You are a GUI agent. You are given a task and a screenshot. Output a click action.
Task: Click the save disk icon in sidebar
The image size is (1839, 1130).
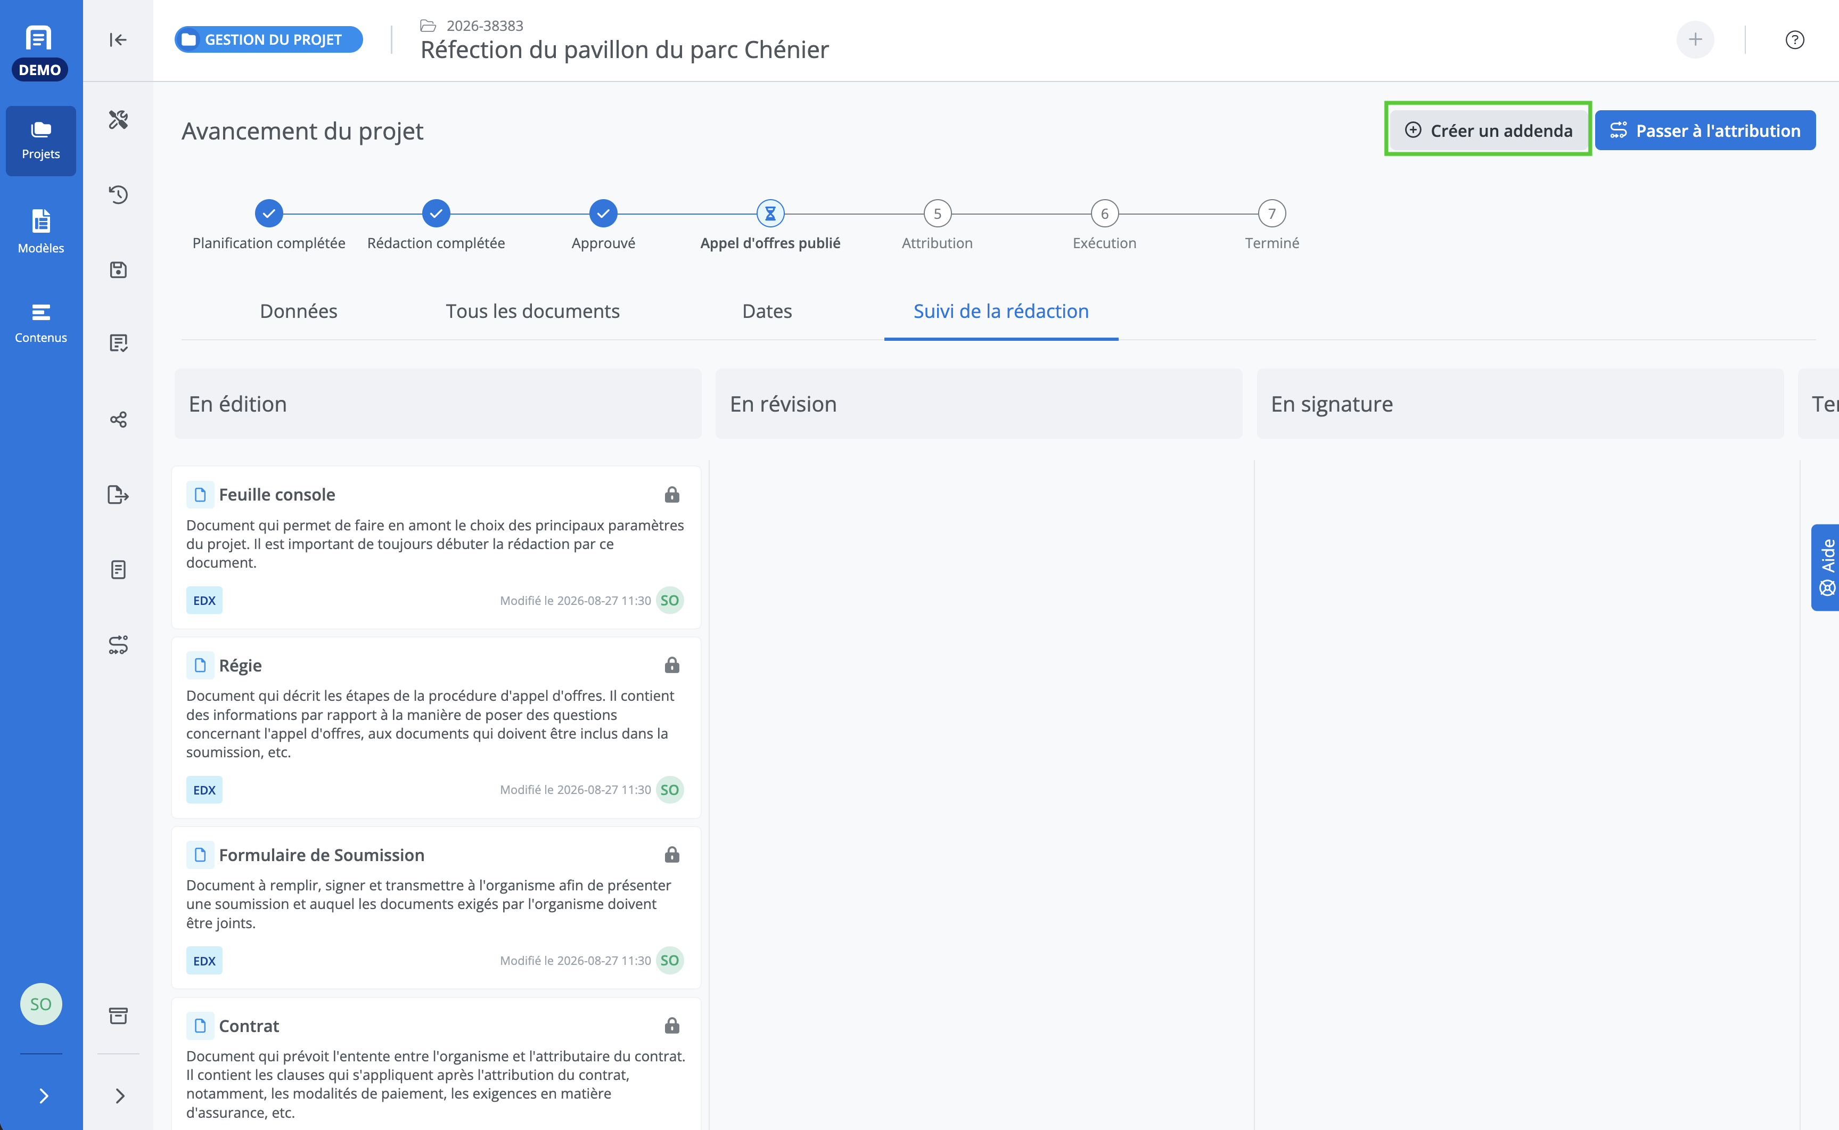(118, 270)
